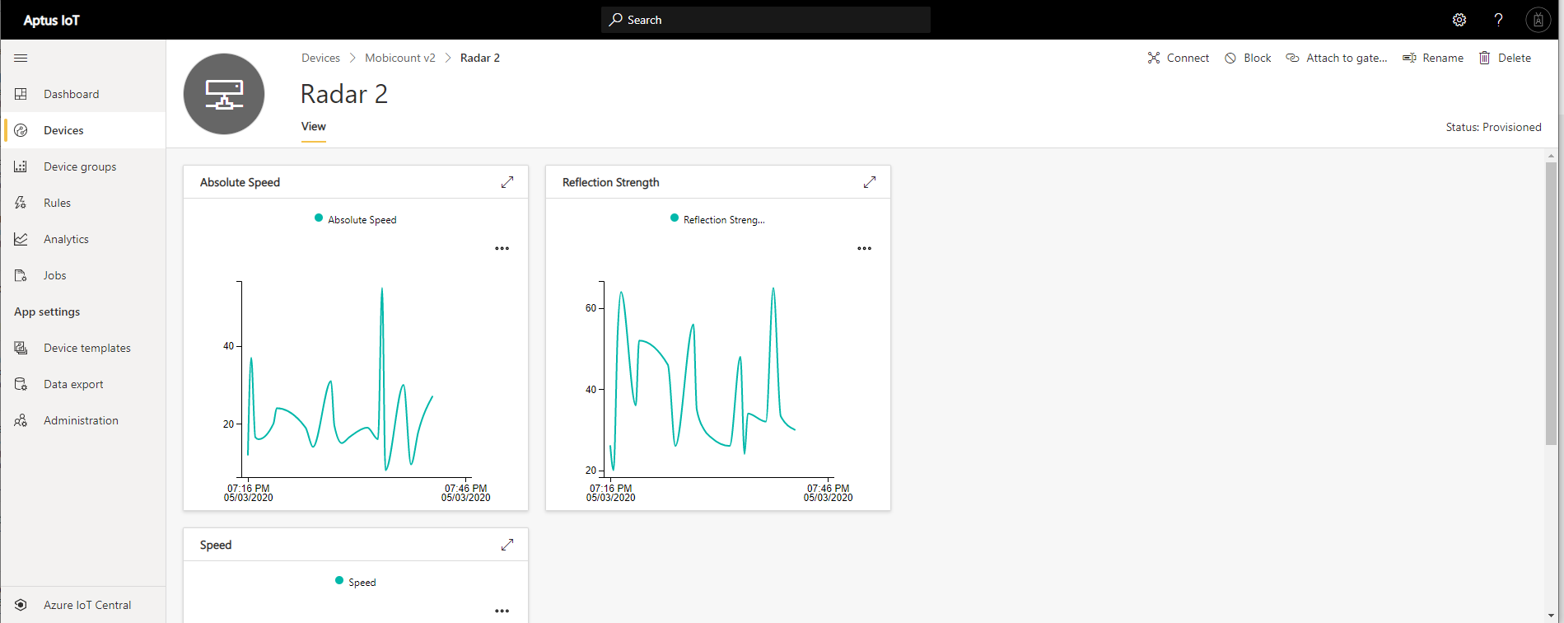Click the Radar 2 breadcrumb text
1564x623 pixels.
coord(480,58)
